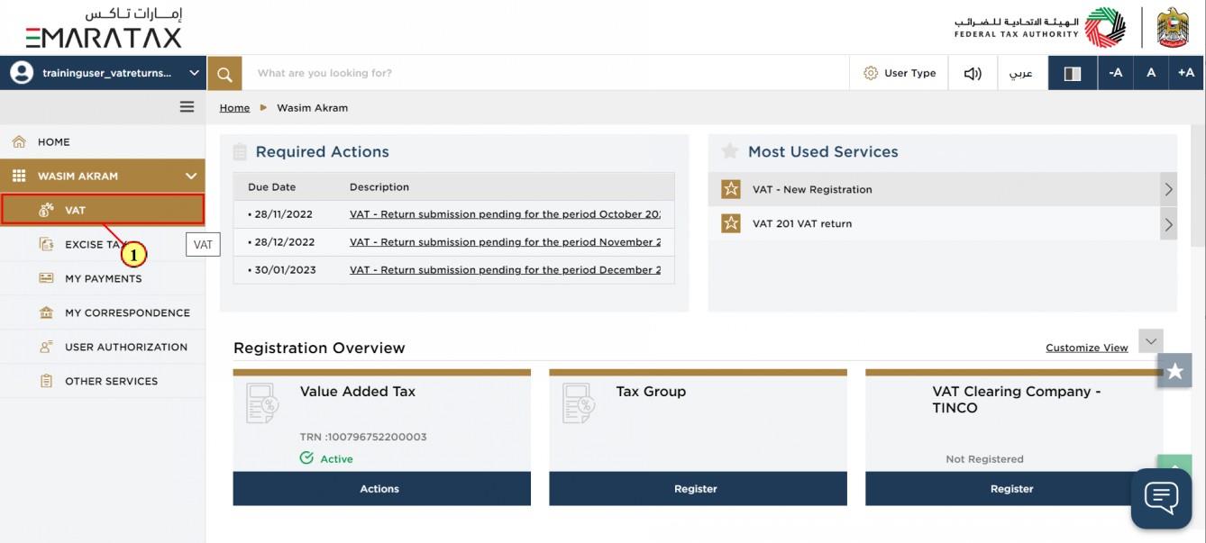Click the Home house icon

(x=19, y=141)
